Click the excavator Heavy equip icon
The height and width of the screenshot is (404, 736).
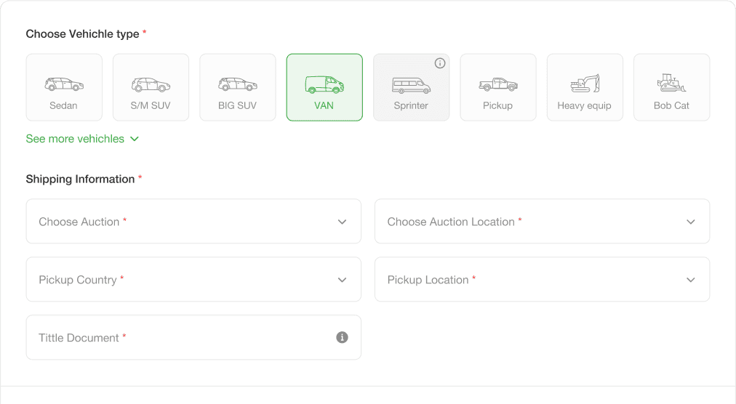coord(585,83)
